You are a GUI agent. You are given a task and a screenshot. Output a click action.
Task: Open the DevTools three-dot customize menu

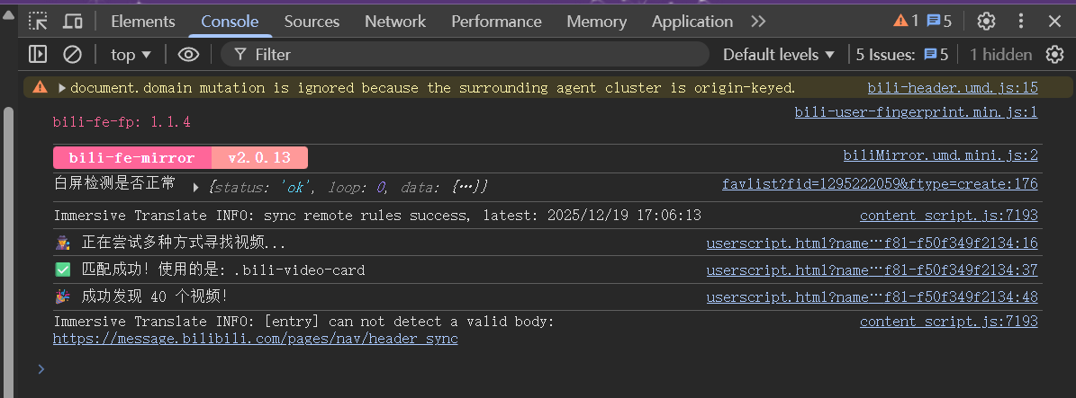[x=1021, y=21]
